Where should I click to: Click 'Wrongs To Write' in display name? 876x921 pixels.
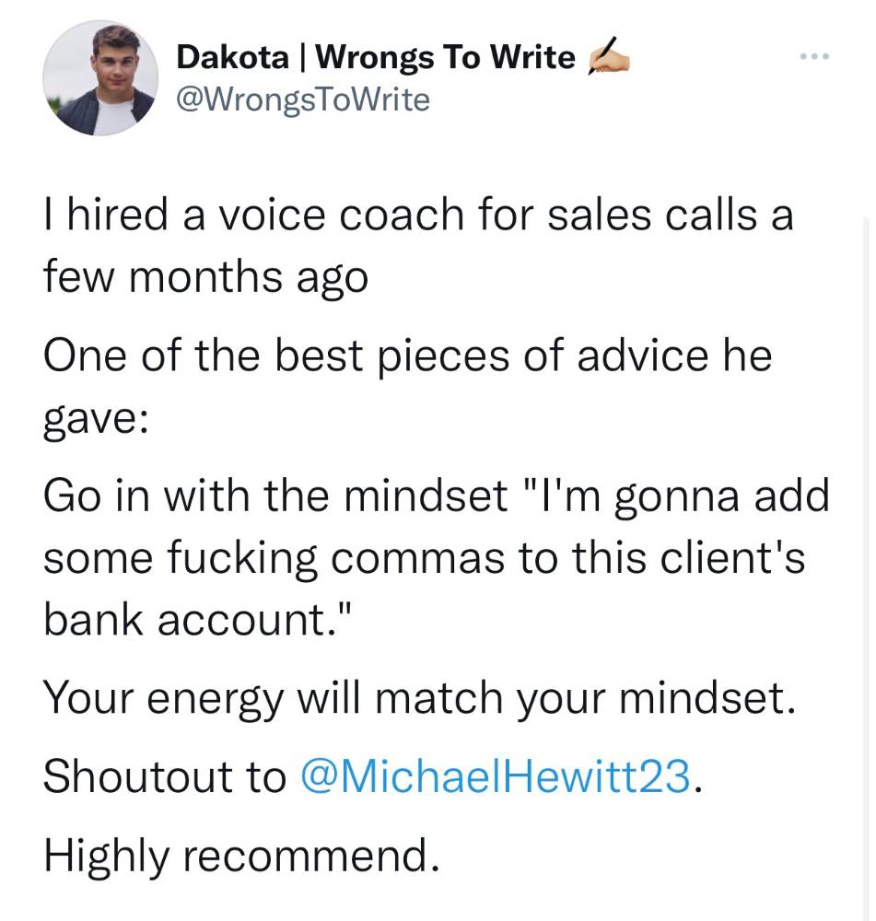446,57
